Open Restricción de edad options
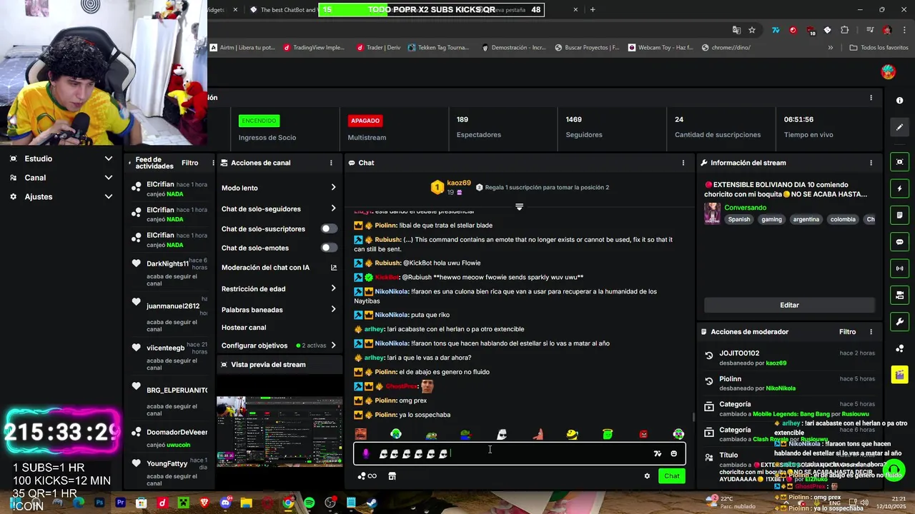The height and width of the screenshot is (514, 915). (x=279, y=288)
